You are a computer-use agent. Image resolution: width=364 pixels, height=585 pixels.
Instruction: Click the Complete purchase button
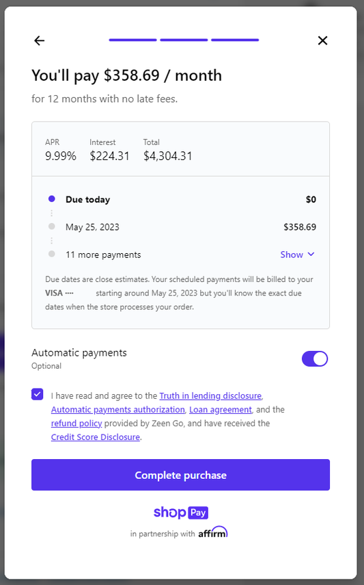coord(181,475)
